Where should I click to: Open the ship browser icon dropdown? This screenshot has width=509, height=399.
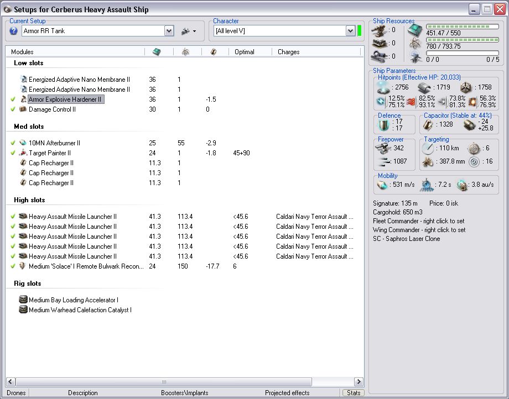click(188, 31)
